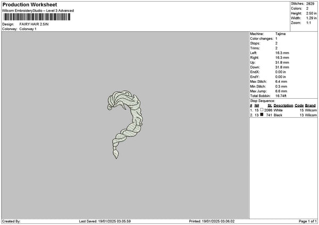This screenshot has width=319, height=225.
Task: Click the Max Jump value '6.6 mm'
Action: (x=281, y=91)
